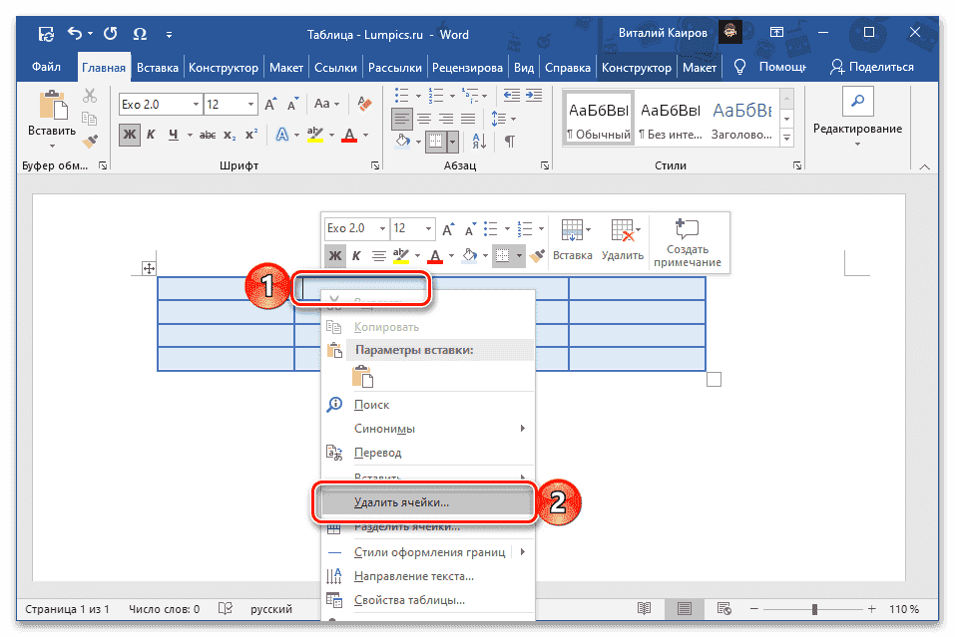Toggle italic К in mini toolbar
The image size is (955, 637).
click(x=355, y=256)
